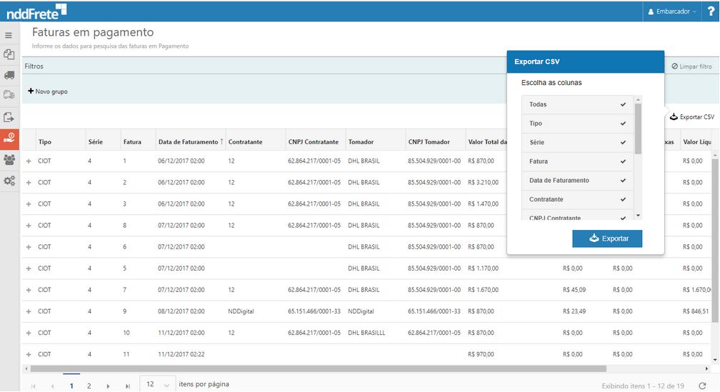720x392 pixels.
Task: Click the blue Exportar button
Action: pos(606,238)
